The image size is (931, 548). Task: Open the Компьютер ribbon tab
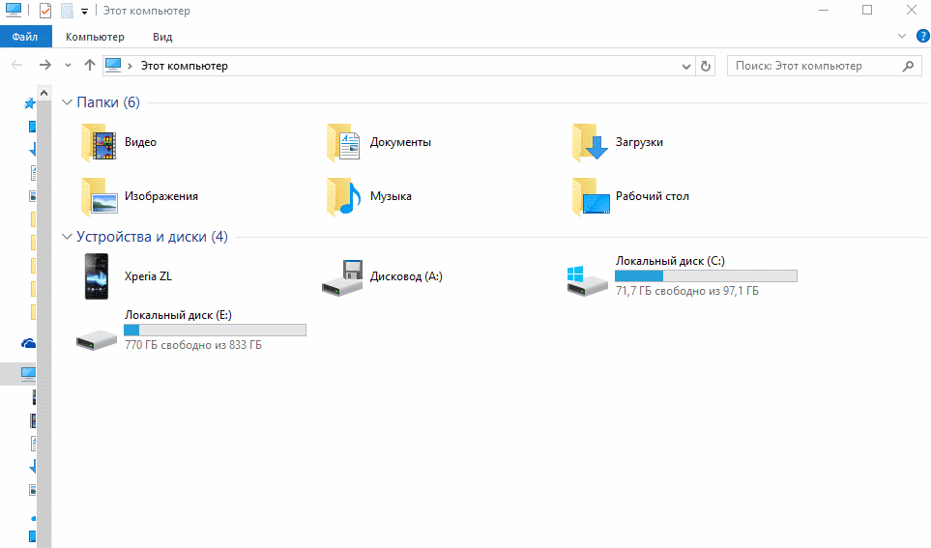coord(95,37)
